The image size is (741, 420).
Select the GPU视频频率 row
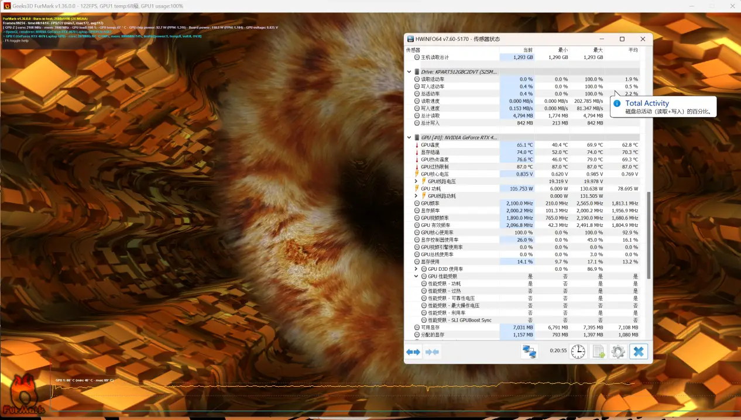(x=523, y=218)
